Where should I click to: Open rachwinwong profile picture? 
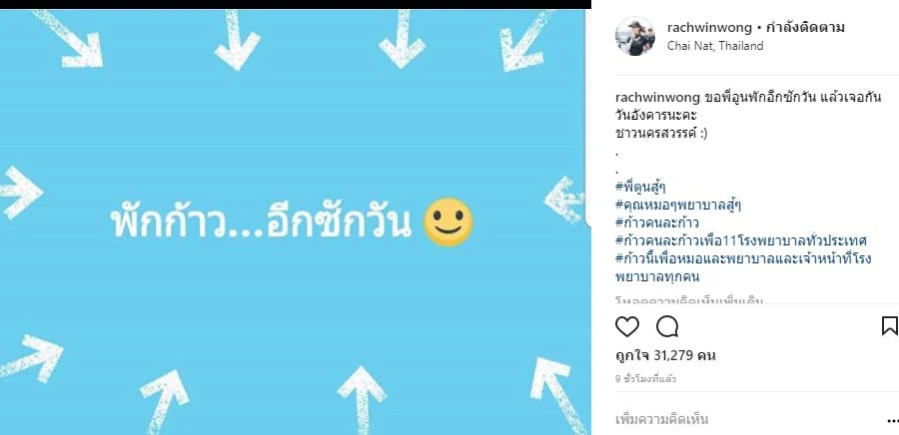click(634, 36)
